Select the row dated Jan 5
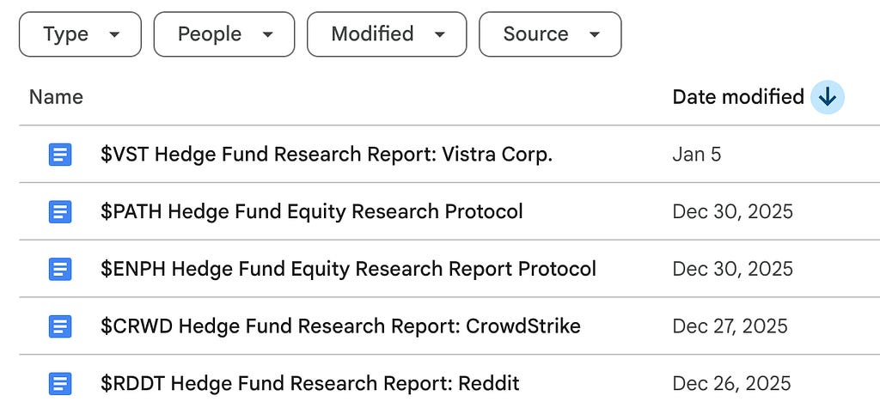 pos(449,155)
